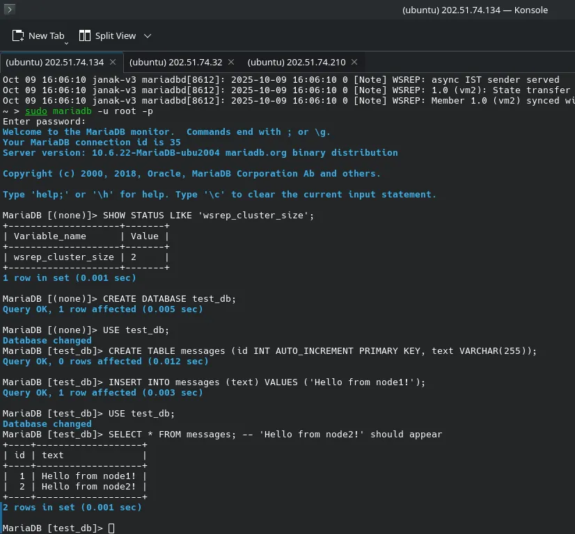Switch to the 202.51.74.32 tab
The width and height of the screenshot is (575, 534).
pos(175,62)
